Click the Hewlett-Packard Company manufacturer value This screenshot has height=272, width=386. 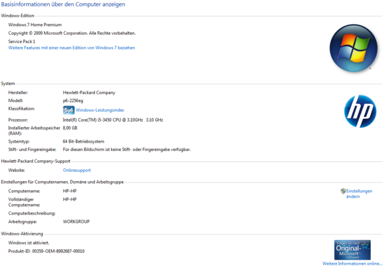click(89, 93)
